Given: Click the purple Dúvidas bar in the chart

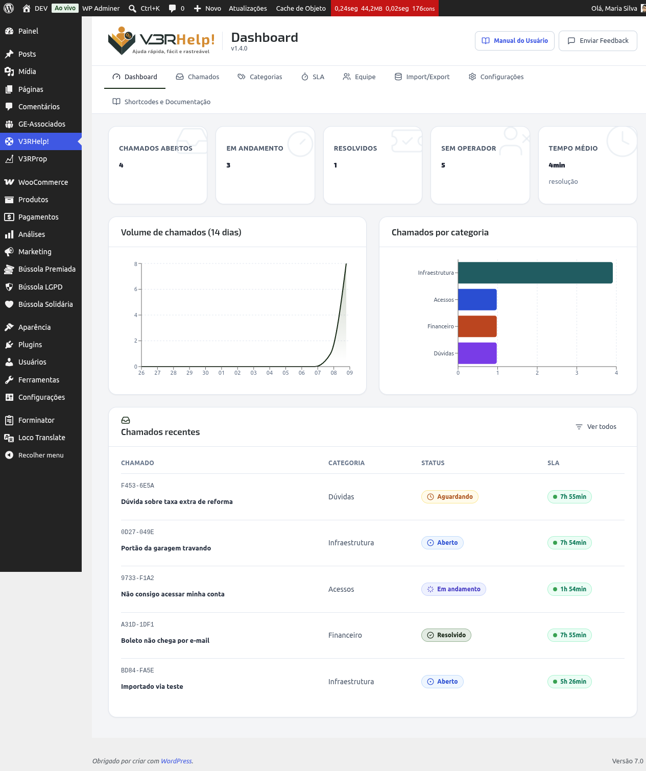Looking at the screenshot, I should tap(477, 353).
